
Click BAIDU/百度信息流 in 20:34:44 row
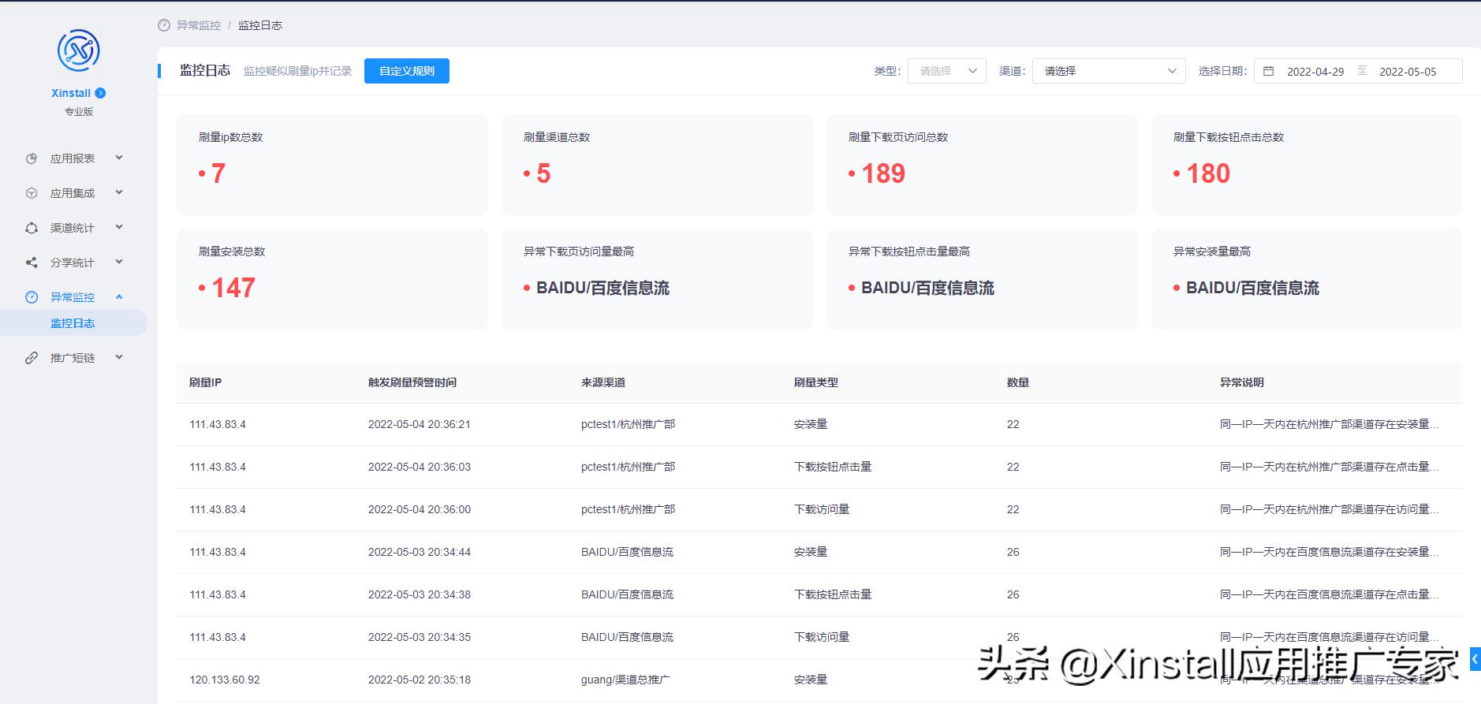(x=628, y=552)
